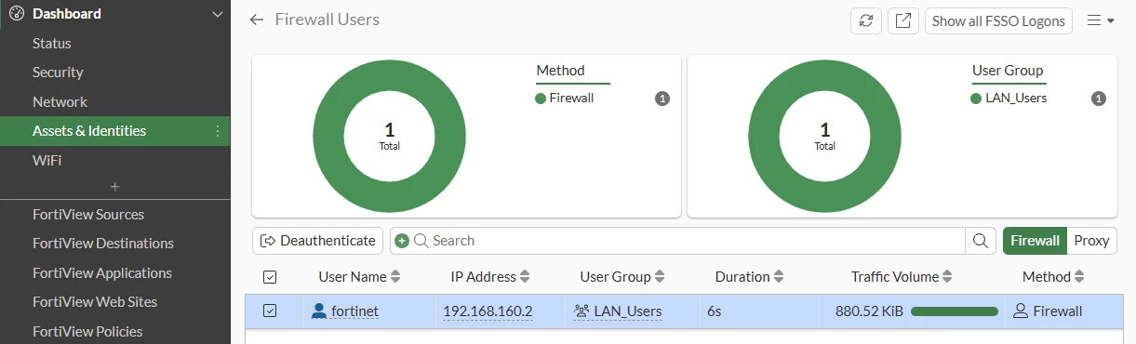Open the hamburger options dropdown
The image size is (1136, 344).
tap(1101, 20)
